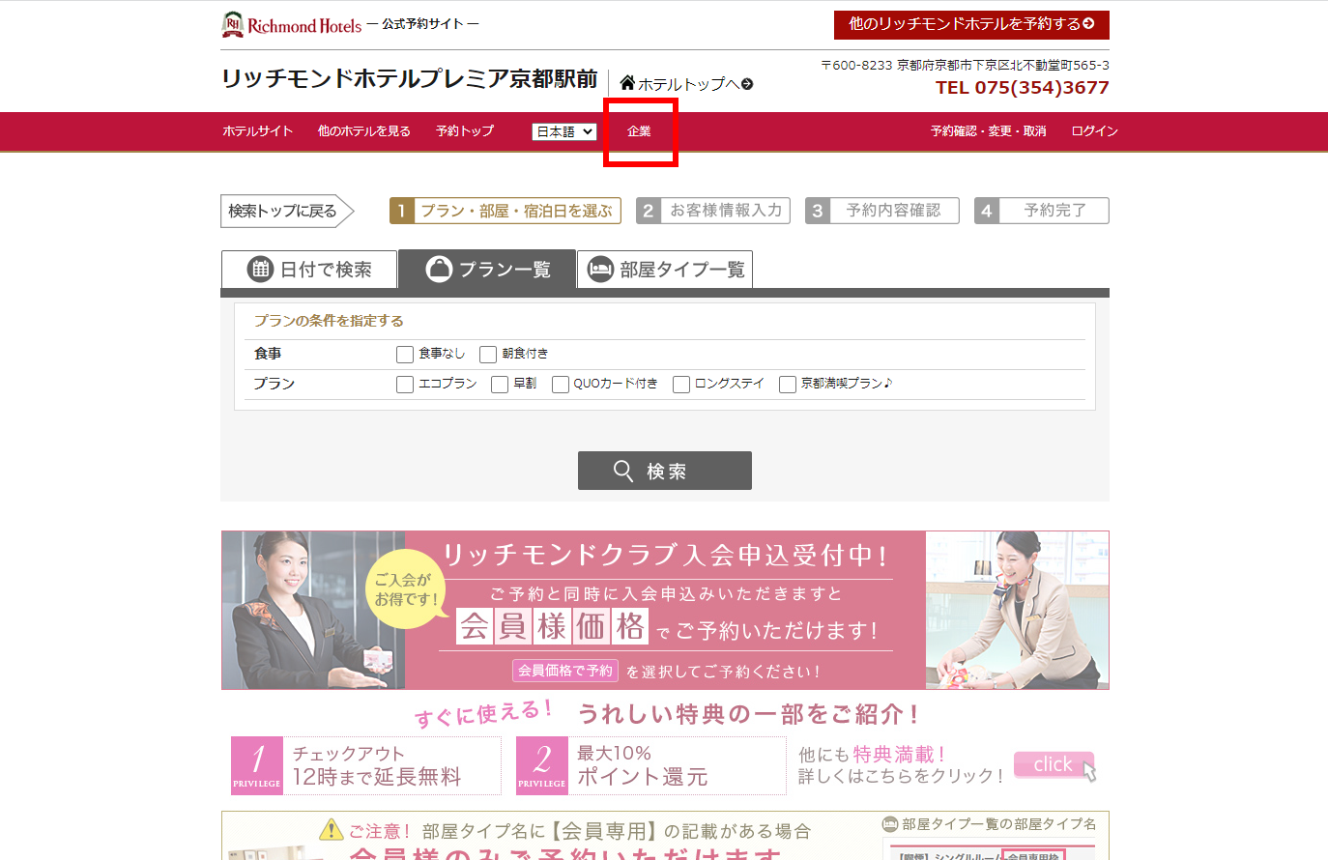Switch to 部屋タイプ一覧 tab
The image size is (1328, 860).
(665, 270)
